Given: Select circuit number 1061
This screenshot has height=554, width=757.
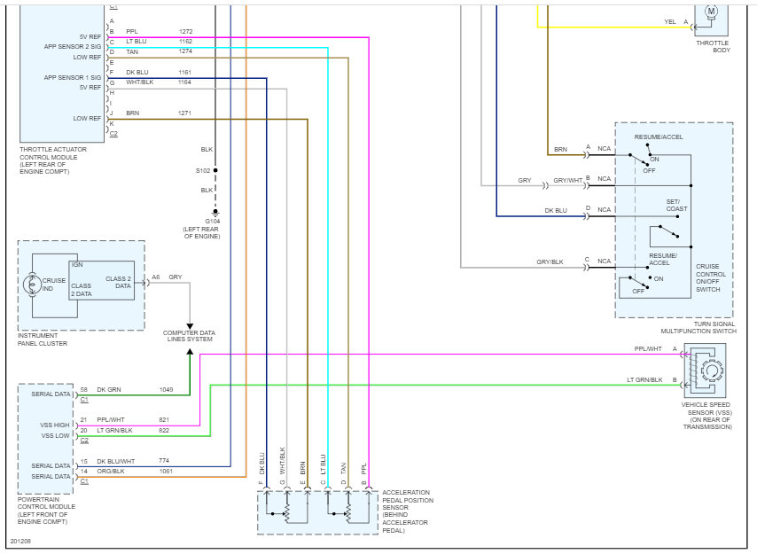Looking at the screenshot, I should tap(166, 471).
